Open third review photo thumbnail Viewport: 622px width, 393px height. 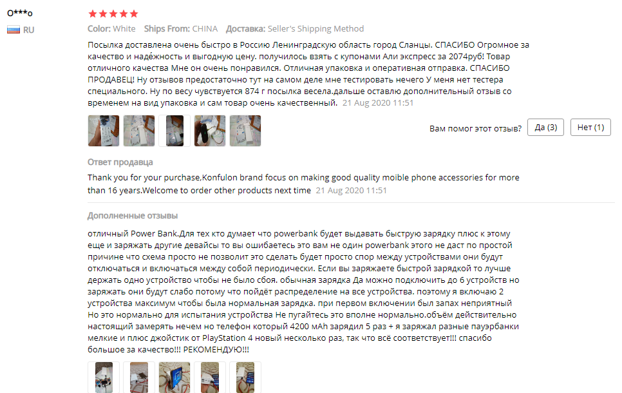pos(174,131)
